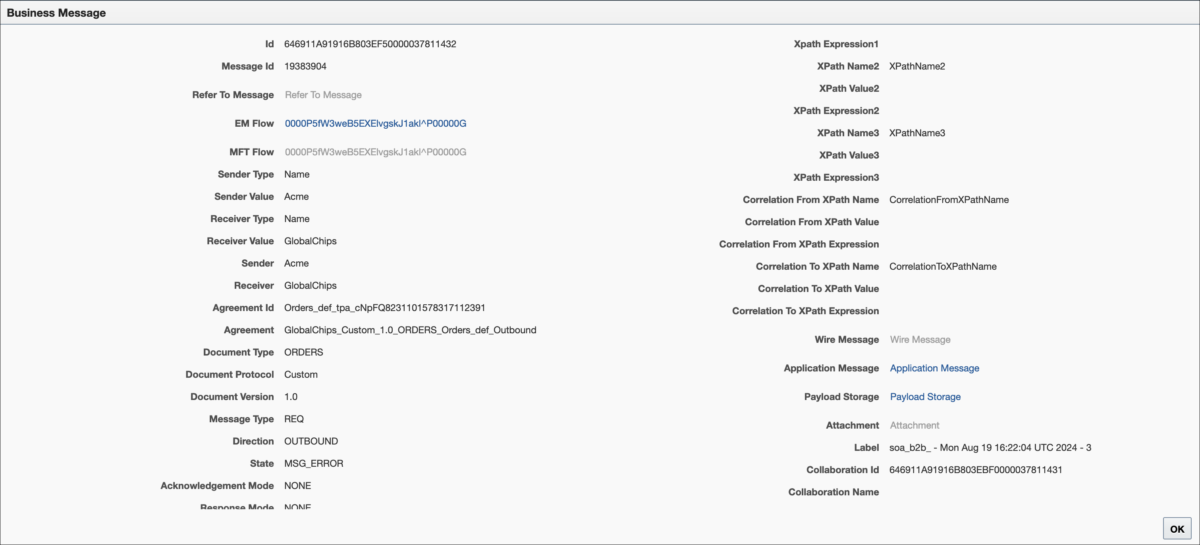Click the Document Type value ORDERS

[303, 352]
